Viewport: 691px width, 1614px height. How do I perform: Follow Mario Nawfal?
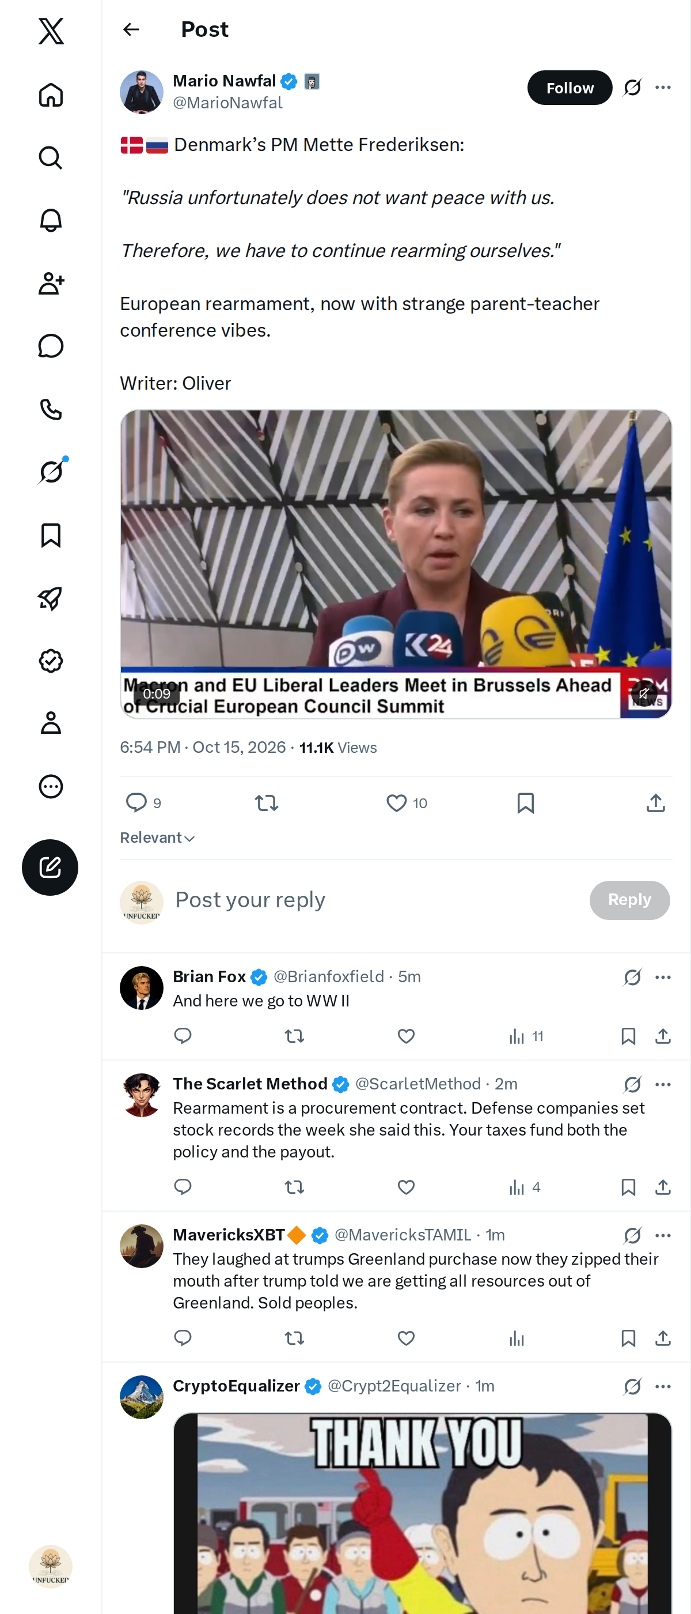tap(569, 88)
